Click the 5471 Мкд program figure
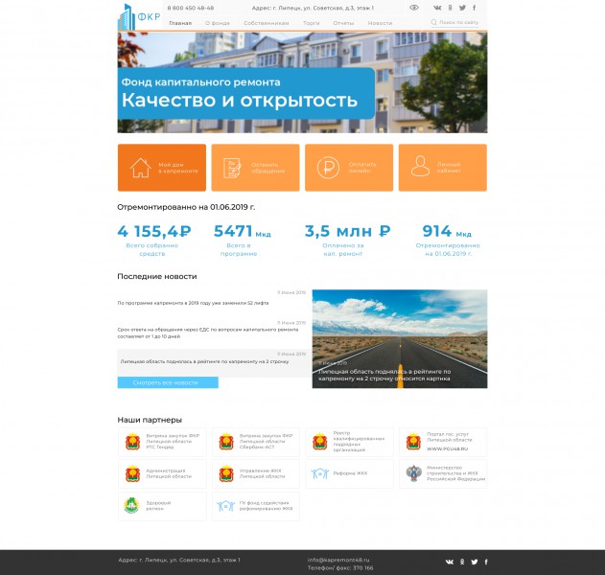This screenshot has width=605, height=575. [243, 231]
